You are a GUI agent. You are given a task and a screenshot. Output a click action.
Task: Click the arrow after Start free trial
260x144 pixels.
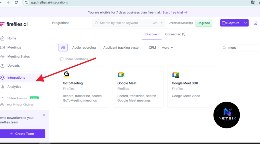click(186, 12)
